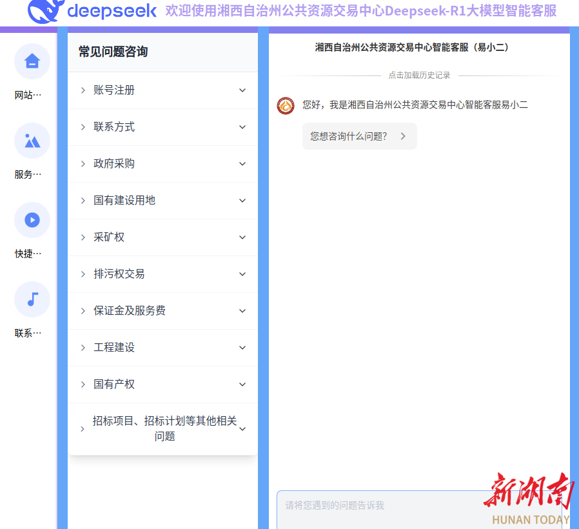Expand 保证金及服务费 with its down chevron
Viewport: 579px width, 529px height.
click(x=242, y=311)
